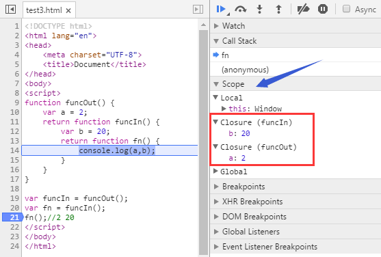Screen dimensions: 381x257
Task: Expand Event Listener Breakpoints section
Action: [x=216, y=247]
